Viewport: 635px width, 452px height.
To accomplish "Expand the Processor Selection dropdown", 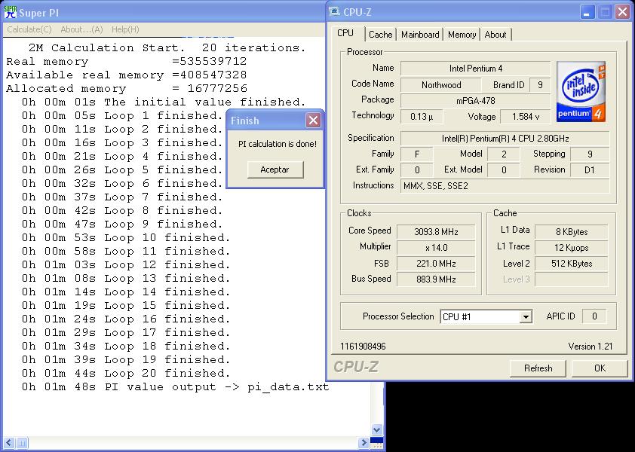I will pos(526,317).
